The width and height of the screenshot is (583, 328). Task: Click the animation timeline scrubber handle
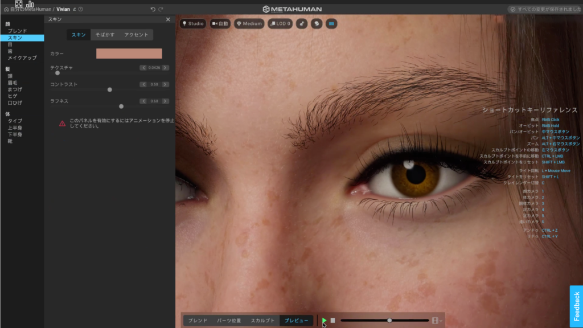[x=389, y=320]
